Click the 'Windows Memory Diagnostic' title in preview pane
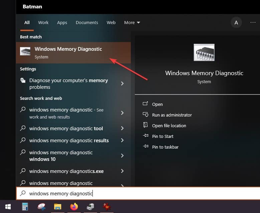The height and width of the screenshot is (213, 260). (204, 73)
